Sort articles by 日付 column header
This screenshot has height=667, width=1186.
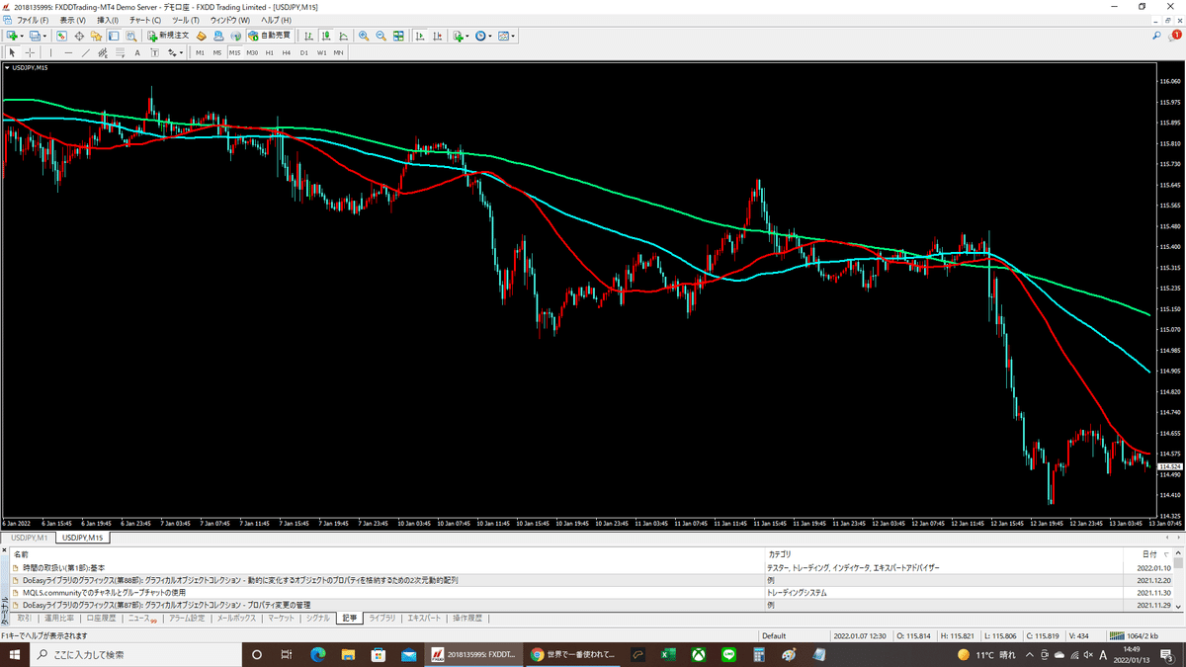point(1149,555)
